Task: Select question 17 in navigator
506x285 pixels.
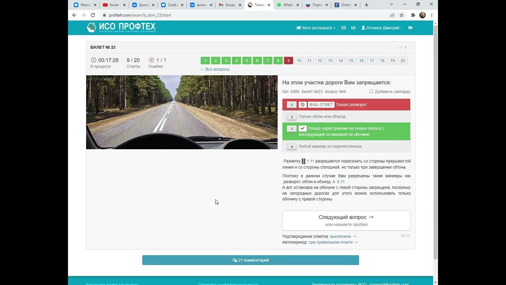Action: click(x=372, y=61)
